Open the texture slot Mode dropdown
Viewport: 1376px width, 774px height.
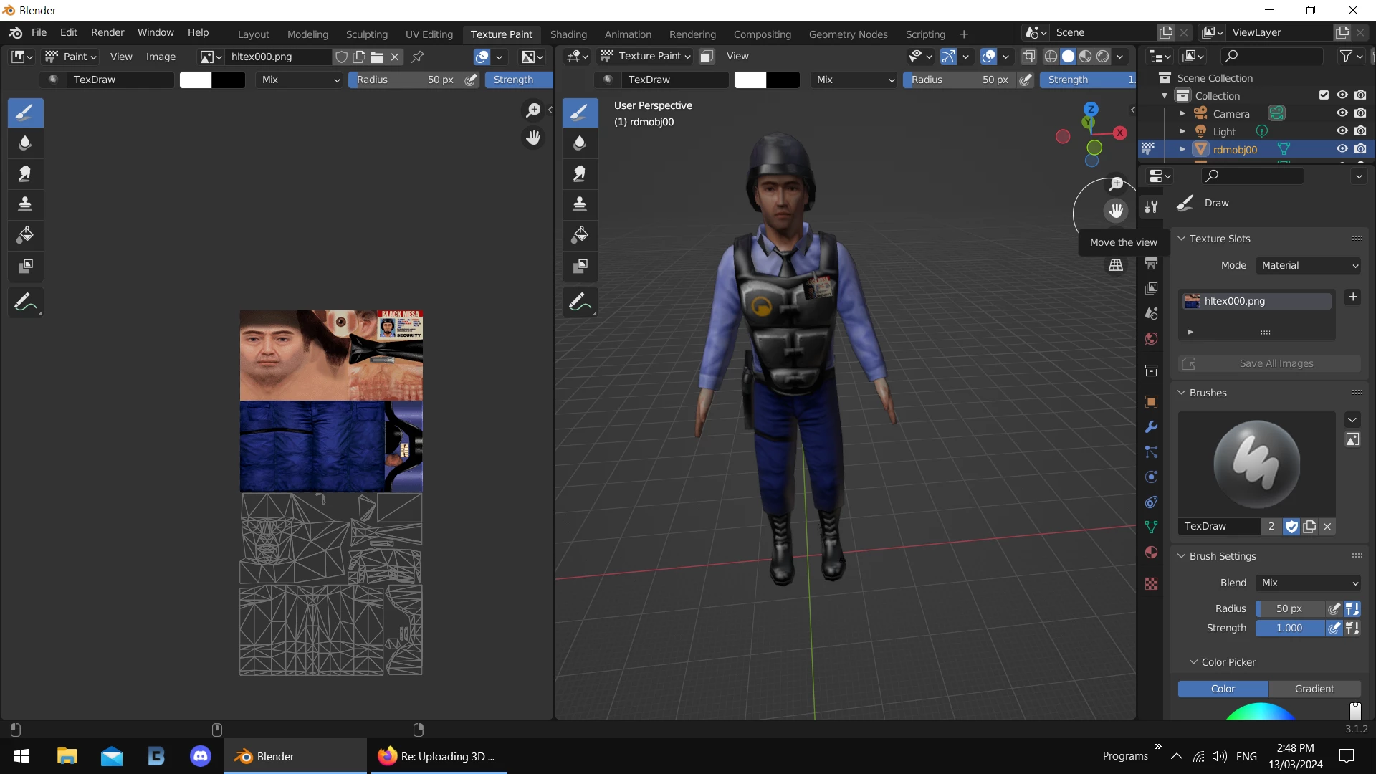[1309, 265]
